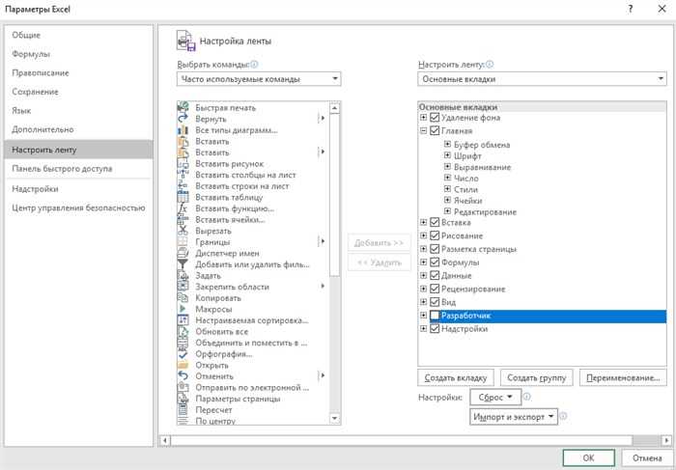Uncheck the Вставка tab checkbox
Image resolution: width=676 pixels, height=470 pixels.
435,223
